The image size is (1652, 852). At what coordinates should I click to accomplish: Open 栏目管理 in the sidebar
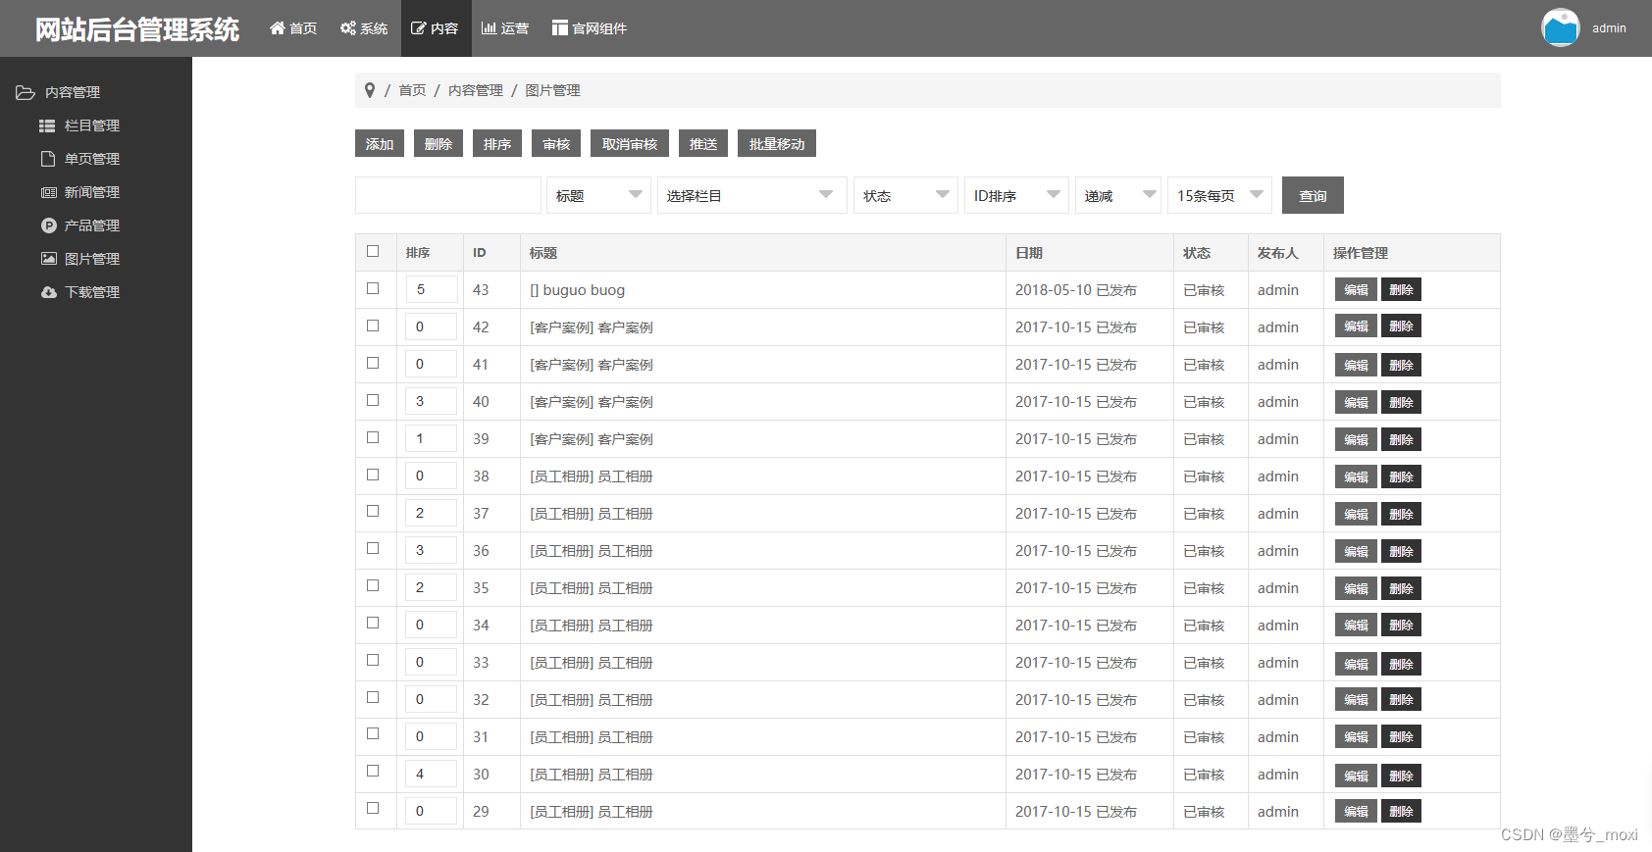[x=92, y=125]
